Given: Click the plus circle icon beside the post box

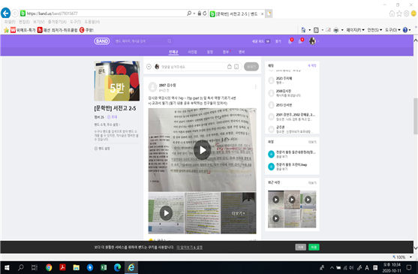Looking at the screenshot, I should (149, 67).
